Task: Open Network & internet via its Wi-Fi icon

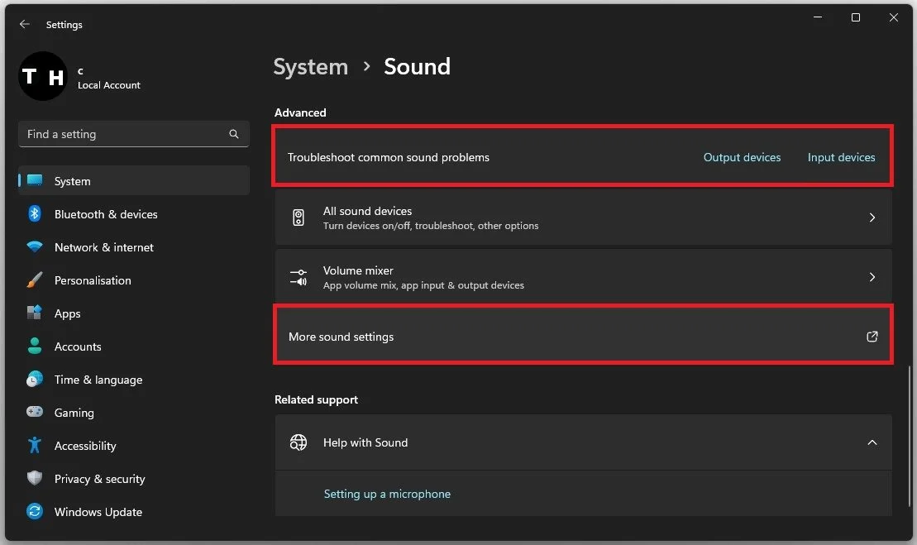Action: tap(35, 247)
